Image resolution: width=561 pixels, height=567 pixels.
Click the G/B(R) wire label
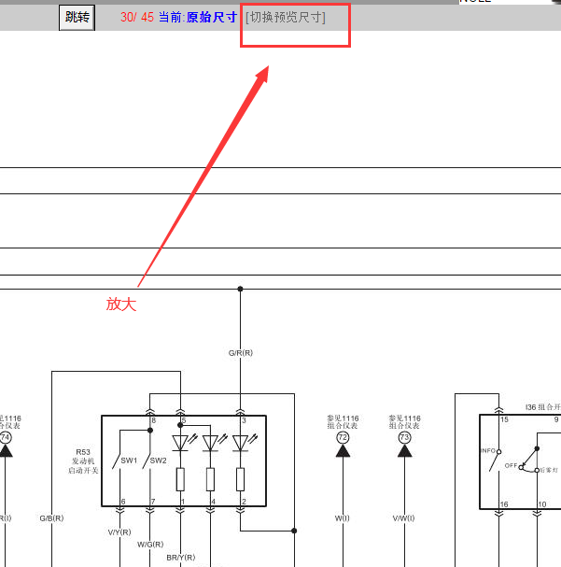pyautogui.click(x=51, y=518)
